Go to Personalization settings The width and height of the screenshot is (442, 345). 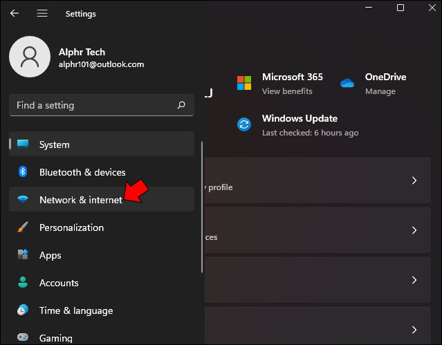(x=102, y=227)
